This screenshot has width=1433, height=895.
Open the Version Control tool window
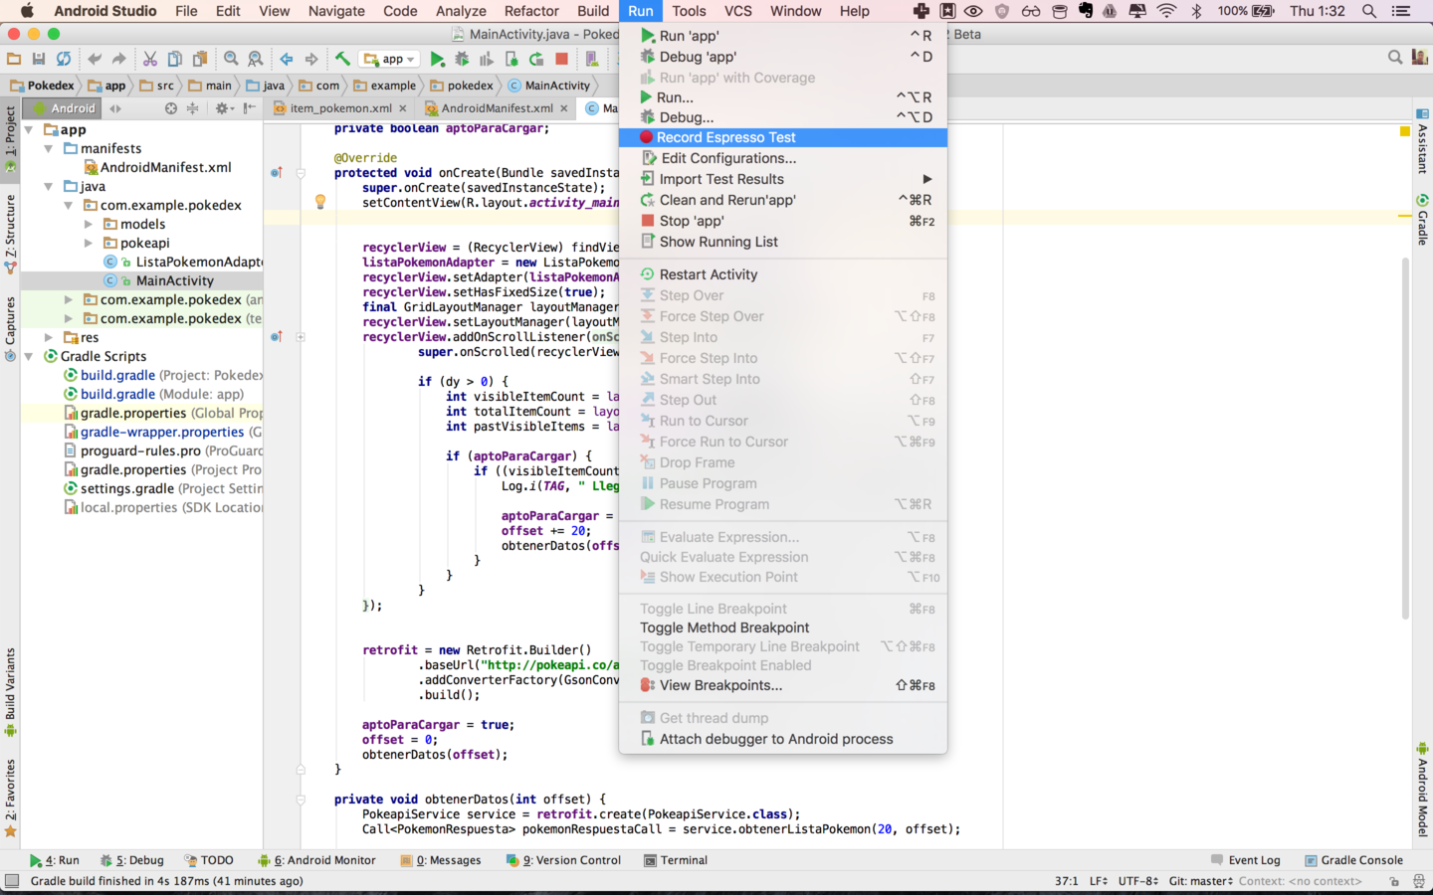click(x=563, y=860)
